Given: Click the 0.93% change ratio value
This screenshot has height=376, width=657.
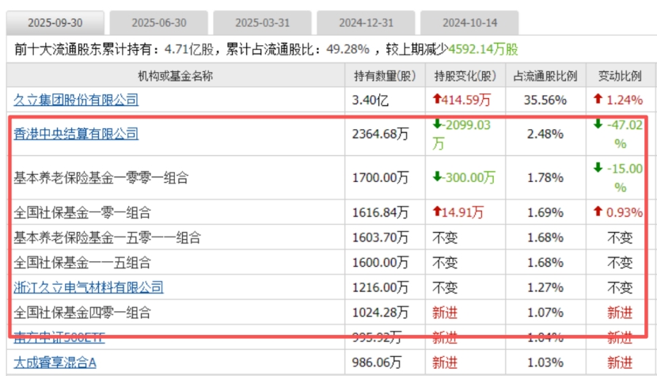Looking at the screenshot, I should (x=618, y=212).
